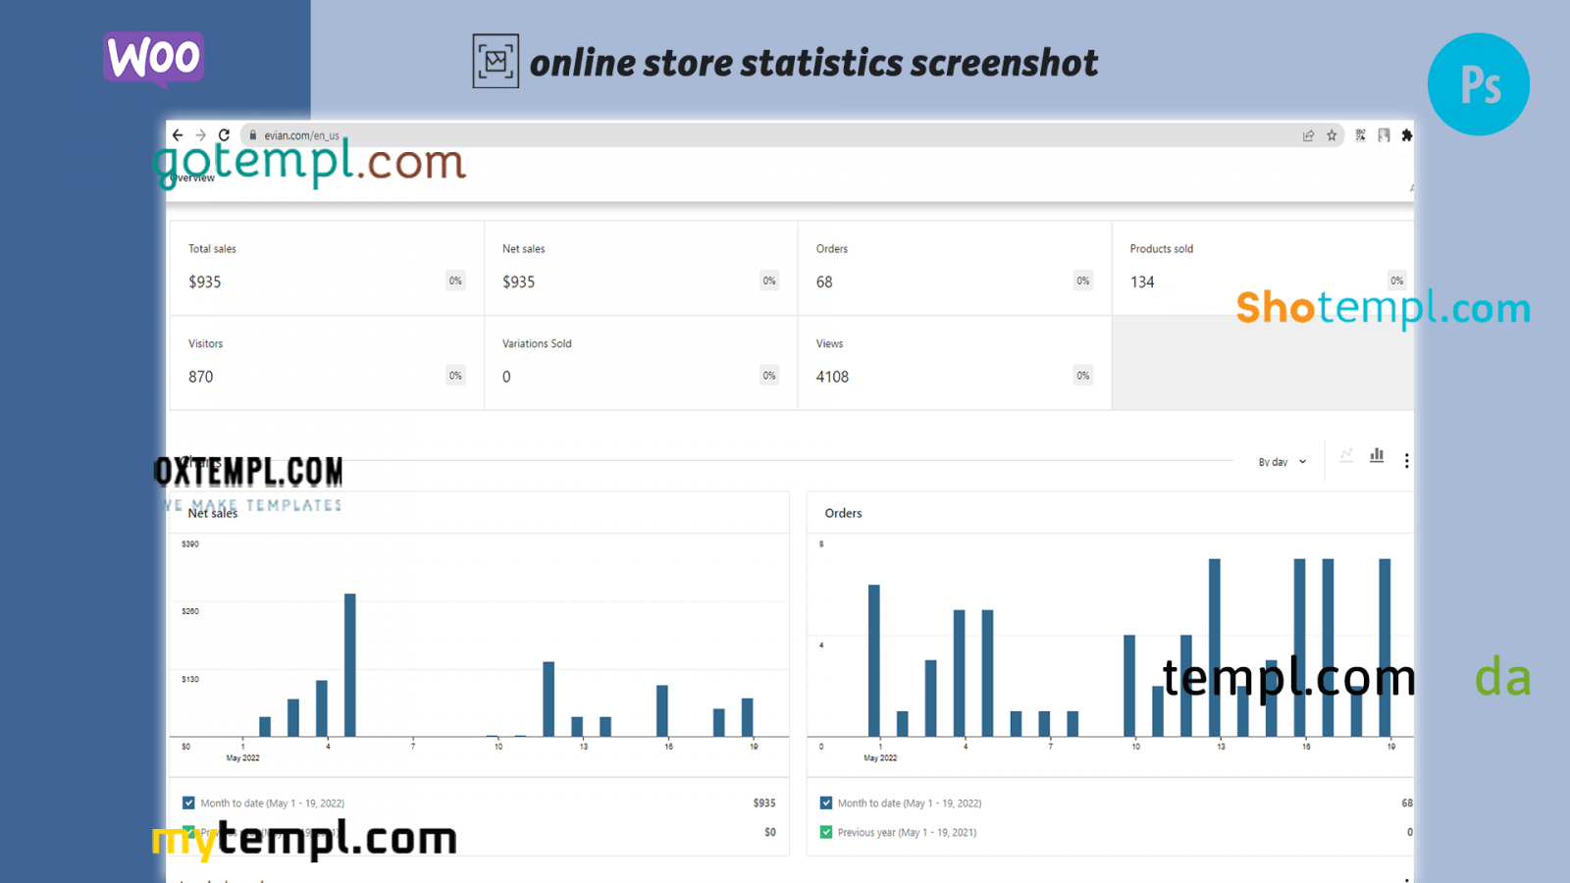Expand the By day interval dropdown

coord(1282,462)
